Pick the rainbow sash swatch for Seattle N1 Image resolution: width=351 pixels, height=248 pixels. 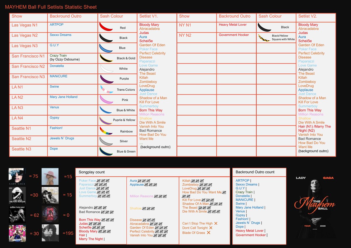coord(106,130)
